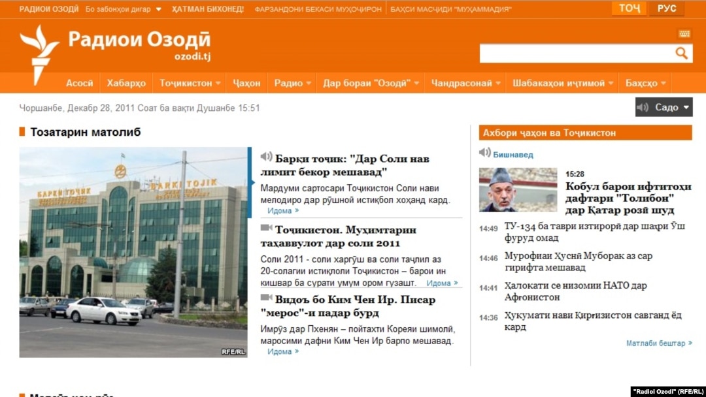Click the ozodi.tj site title text

click(193, 56)
